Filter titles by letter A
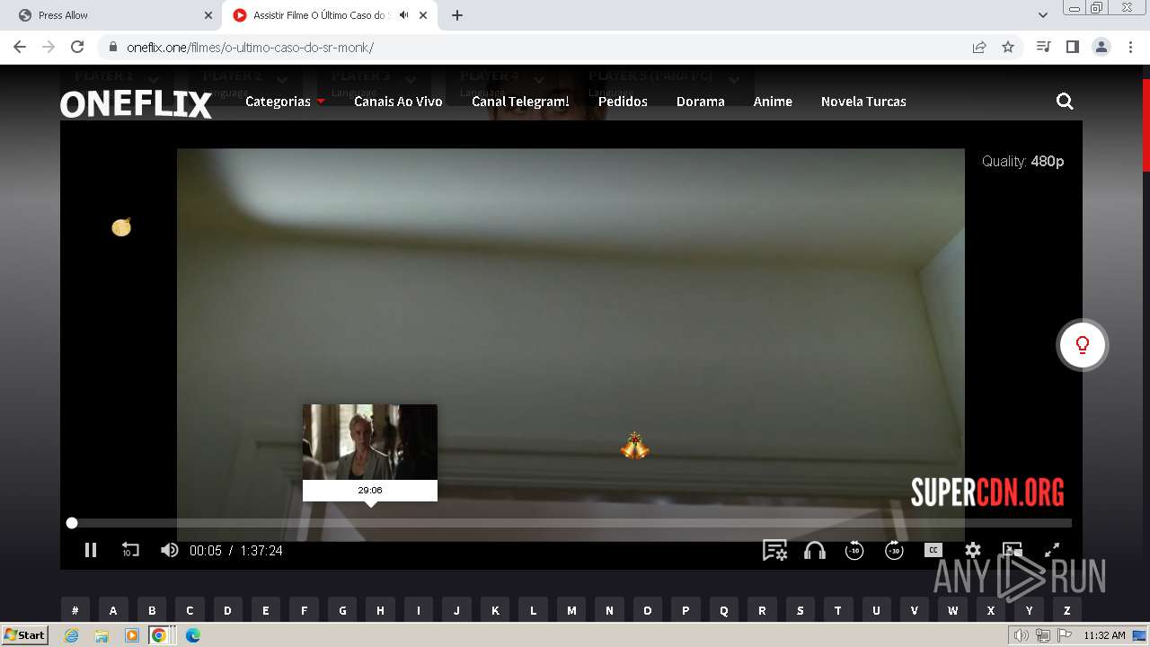 (x=113, y=610)
